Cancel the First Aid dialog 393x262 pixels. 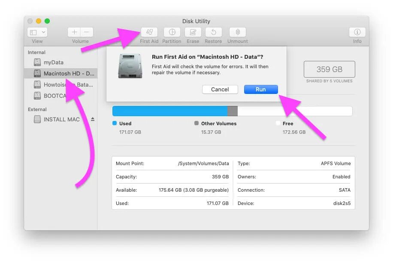tap(220, 90)
